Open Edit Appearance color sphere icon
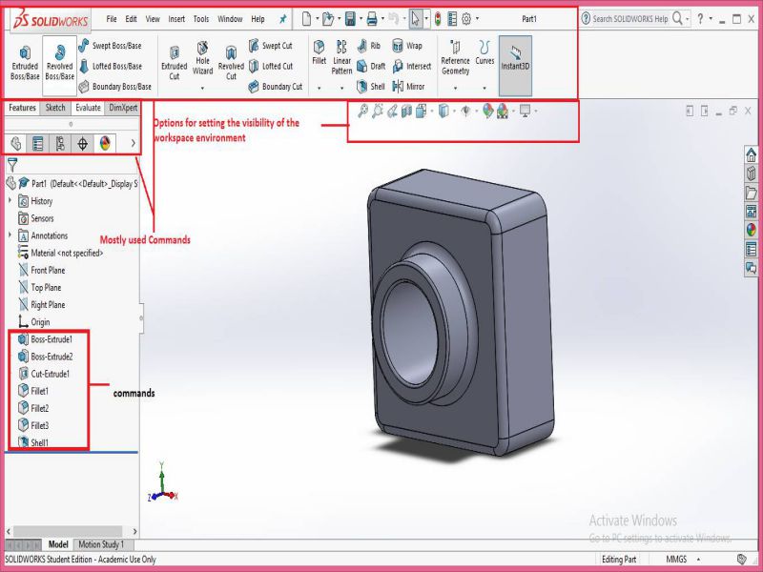The width and height of the screenshot is (763, 572). point(487,111)
